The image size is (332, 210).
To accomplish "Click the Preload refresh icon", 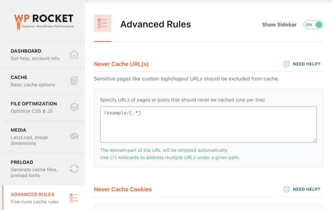I will [74, 169].
